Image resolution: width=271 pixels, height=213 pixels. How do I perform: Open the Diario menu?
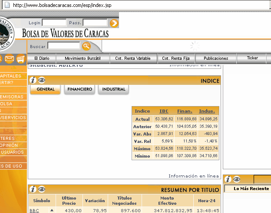42,58
